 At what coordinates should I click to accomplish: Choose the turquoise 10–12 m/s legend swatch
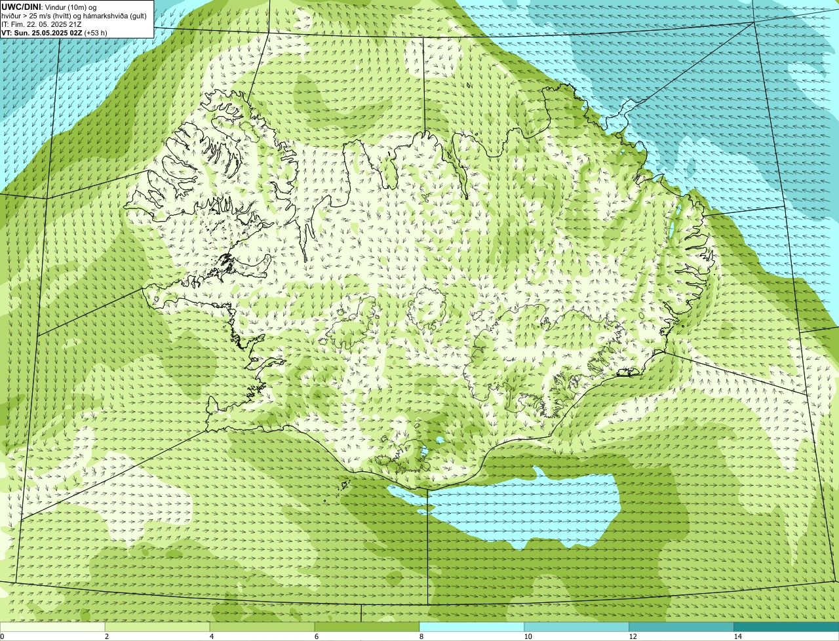coord(577,627)
